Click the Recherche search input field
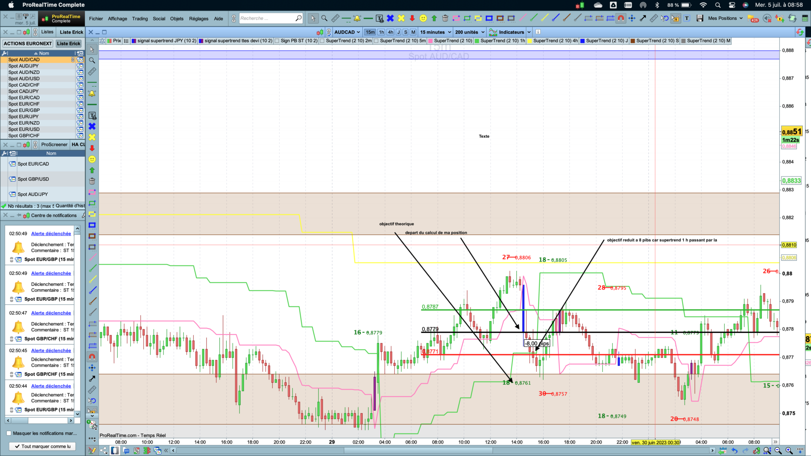Image resolution: width=811 pixels, height=456 pixels. point(267,18)
